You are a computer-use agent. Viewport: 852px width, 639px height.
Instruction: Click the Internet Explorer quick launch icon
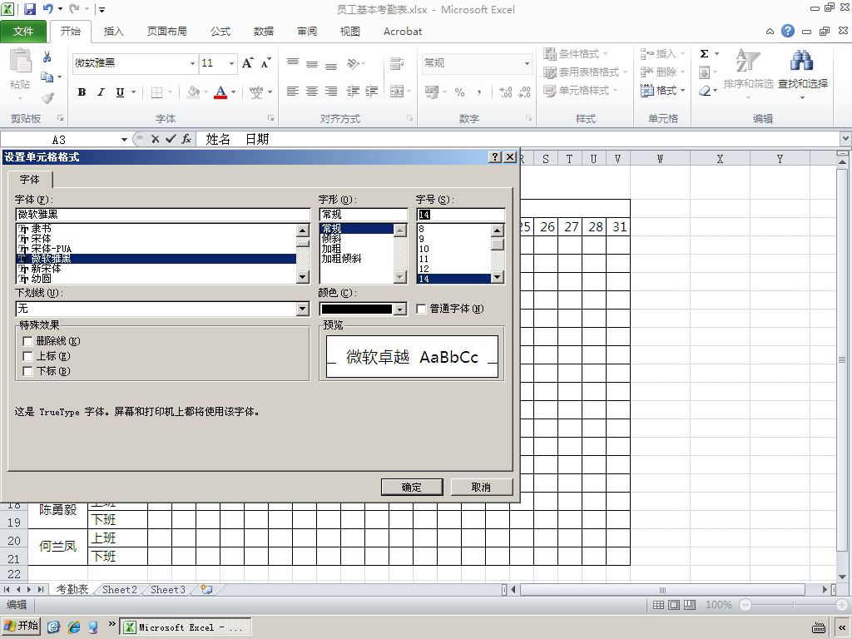pyautogui.click(x=74, y=627)
